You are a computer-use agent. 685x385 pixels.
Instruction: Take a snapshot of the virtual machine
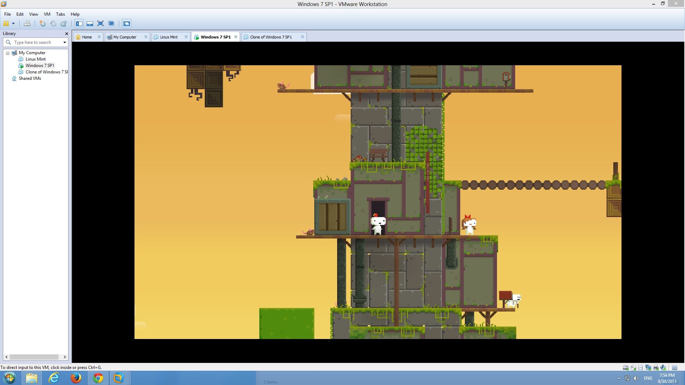click(x=42, y=24)
